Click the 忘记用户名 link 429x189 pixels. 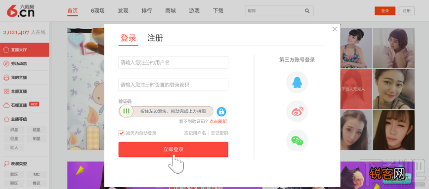click(x=195, y=133)
